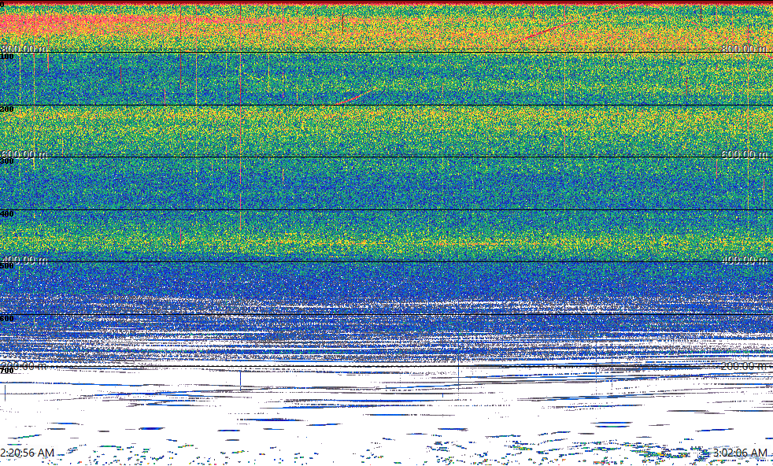Click the "300" range marker label
Screen dimensions: 773x466
click(x=7, y=161)
